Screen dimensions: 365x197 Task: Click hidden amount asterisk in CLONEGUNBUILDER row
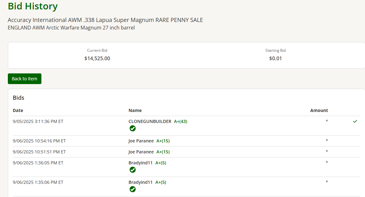[327, 121]
